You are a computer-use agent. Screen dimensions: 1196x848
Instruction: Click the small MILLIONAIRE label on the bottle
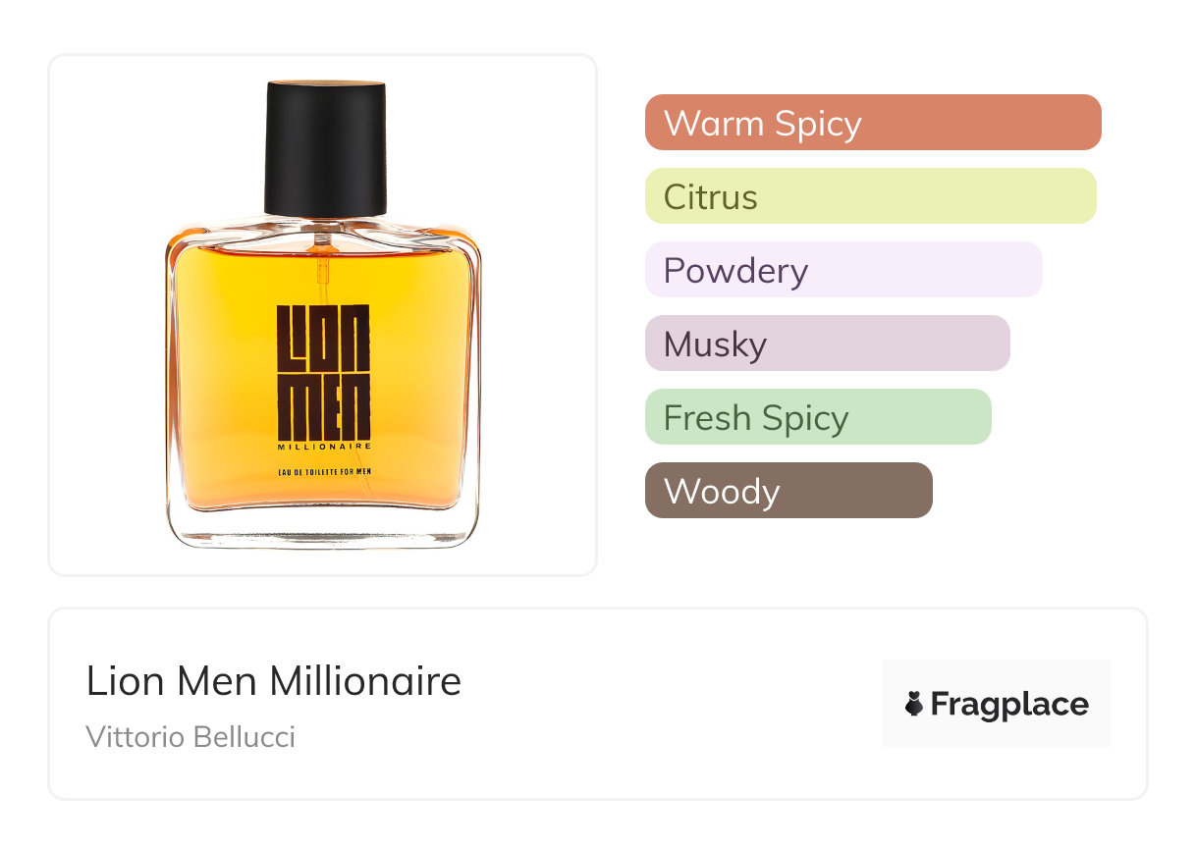pyautogui.click(x=324, y=448)
